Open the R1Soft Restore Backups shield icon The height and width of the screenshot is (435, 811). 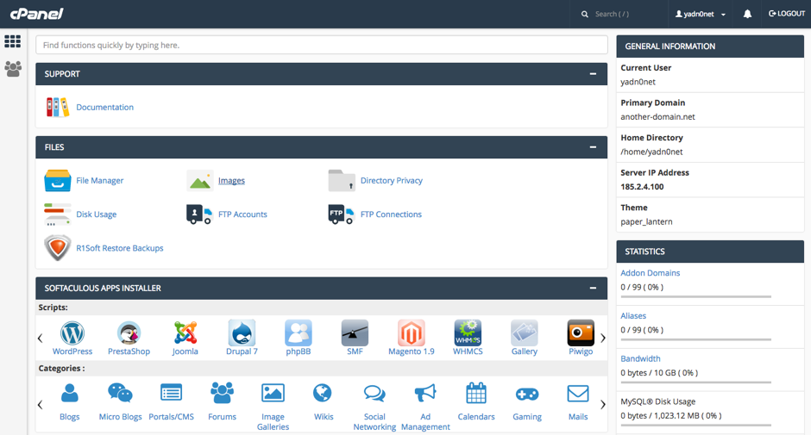pyautogui.click(x=58, y=248)
